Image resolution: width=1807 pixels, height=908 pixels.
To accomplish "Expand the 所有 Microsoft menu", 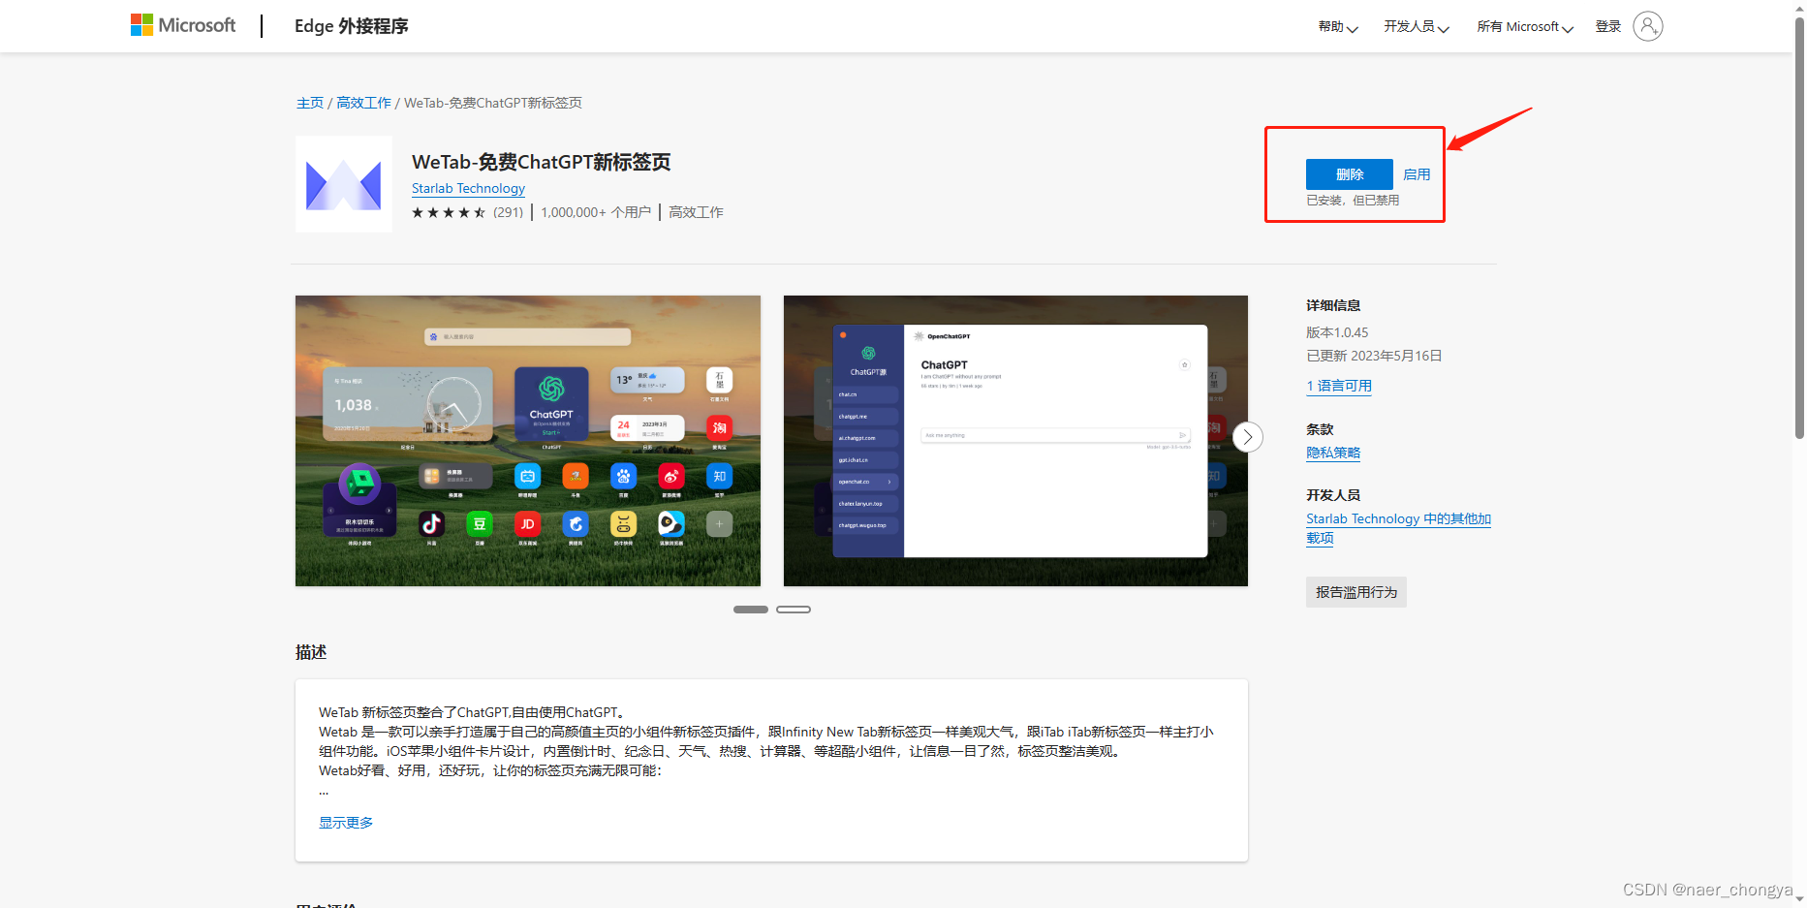I will (x=1525, y=27).
